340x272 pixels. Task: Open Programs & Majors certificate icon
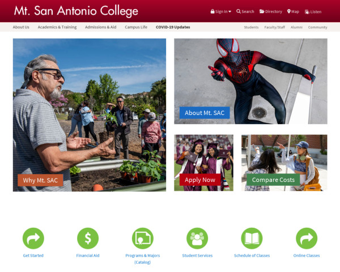(142, 238)
